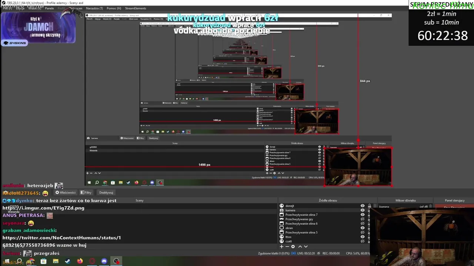Open Firefox from the taskbar

80,261
